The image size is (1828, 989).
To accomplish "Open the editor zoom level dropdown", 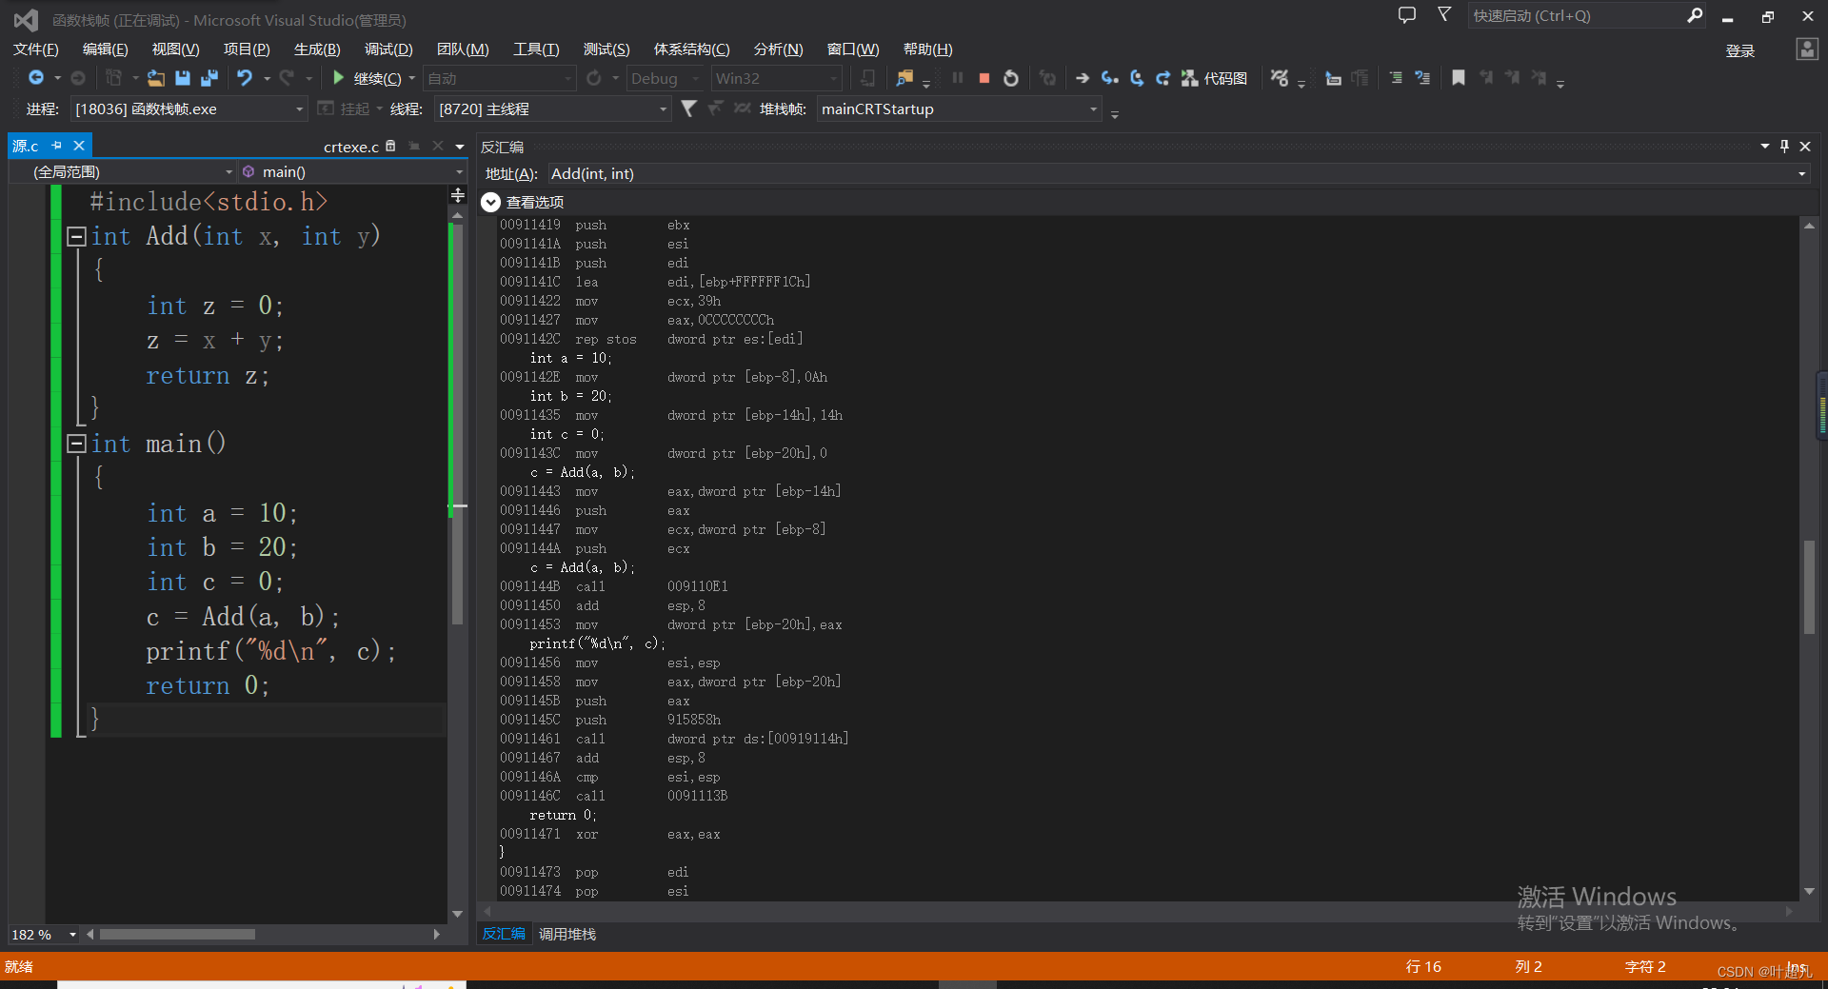I will 72,935.
